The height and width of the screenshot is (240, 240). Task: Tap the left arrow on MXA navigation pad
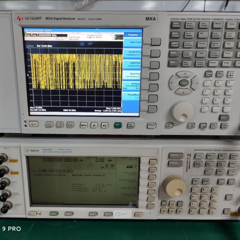click(173, 83)
